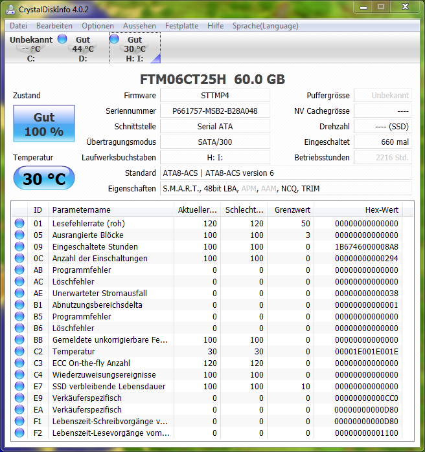The image size is (425, 452).
Task: Click the Grenzwert column header
Action: (x=291, y=210)
